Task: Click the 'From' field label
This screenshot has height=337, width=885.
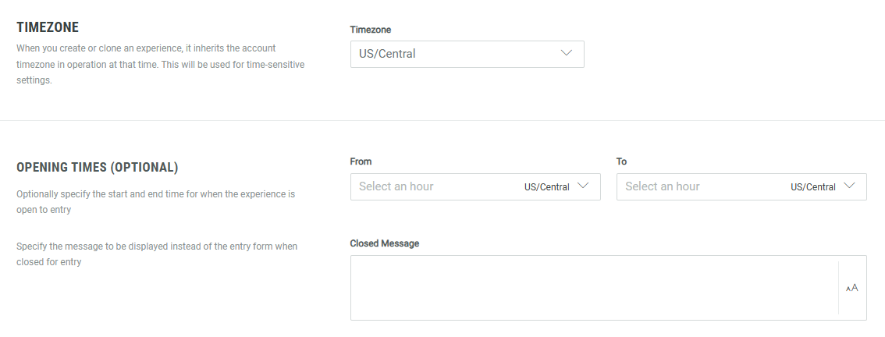Action: 361,161
